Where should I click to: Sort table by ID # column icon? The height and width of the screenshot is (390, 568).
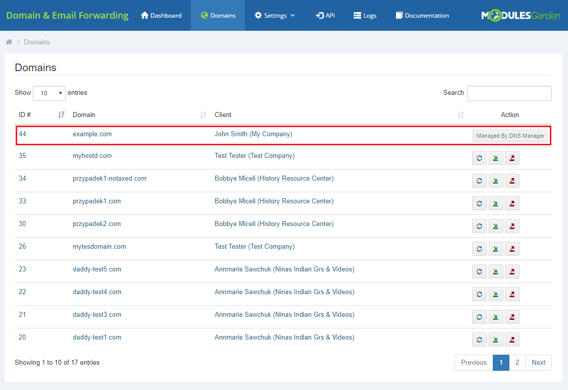tap(61, 115)
